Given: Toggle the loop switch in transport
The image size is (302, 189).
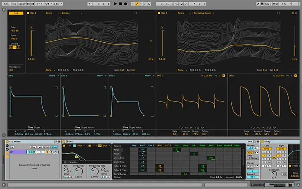Looking at the screenshot, I should point(181,3).
